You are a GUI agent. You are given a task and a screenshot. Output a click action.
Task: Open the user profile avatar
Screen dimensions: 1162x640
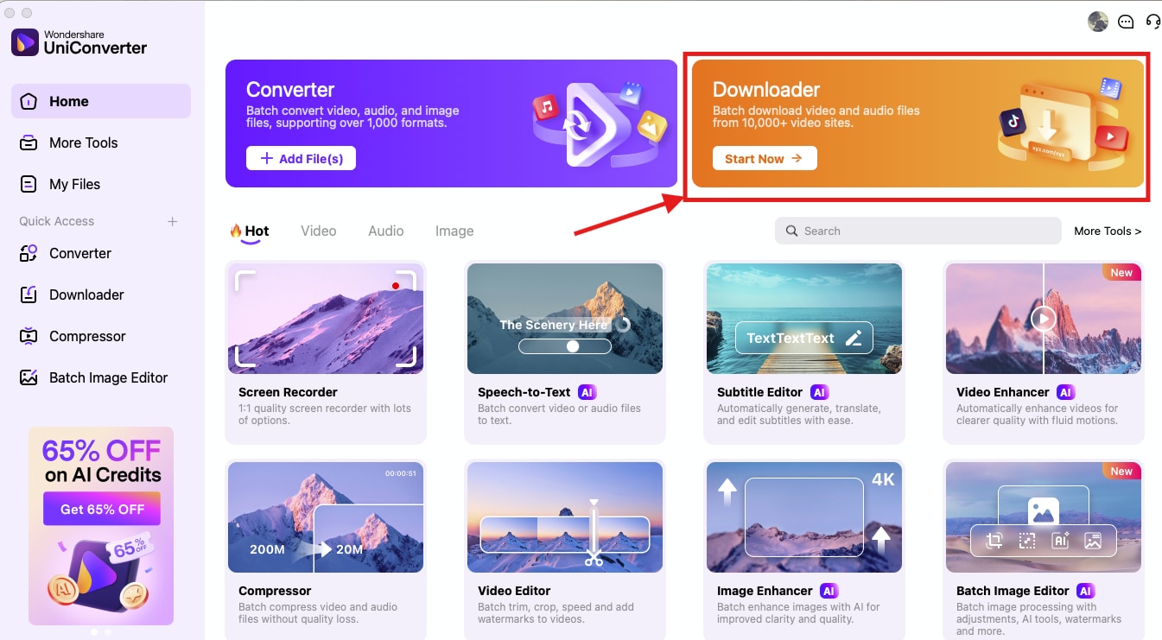1098,22
